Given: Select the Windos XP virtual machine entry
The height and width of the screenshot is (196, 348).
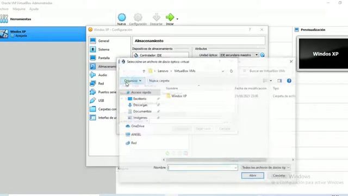Looking at the screenshot, I should click(x=43, y=34).
